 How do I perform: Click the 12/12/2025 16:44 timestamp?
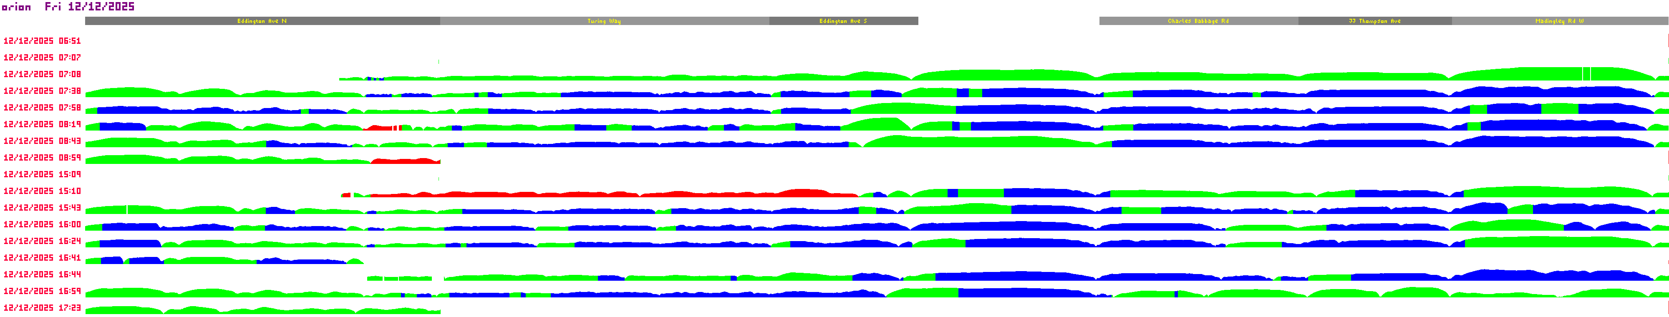pos(42,275)
